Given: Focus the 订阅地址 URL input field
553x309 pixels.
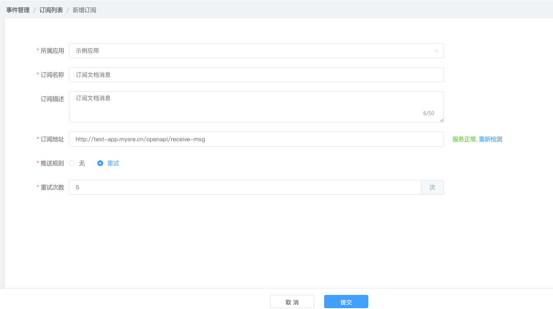Looking at the screenshot, I should click(x=256, y=139).
